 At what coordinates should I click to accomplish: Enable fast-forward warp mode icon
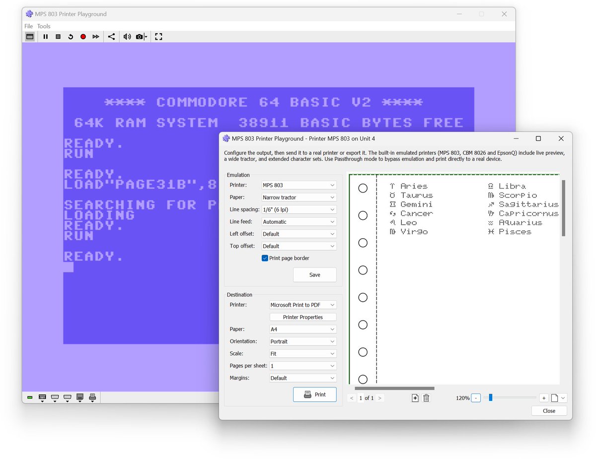(x=96, y=37)
